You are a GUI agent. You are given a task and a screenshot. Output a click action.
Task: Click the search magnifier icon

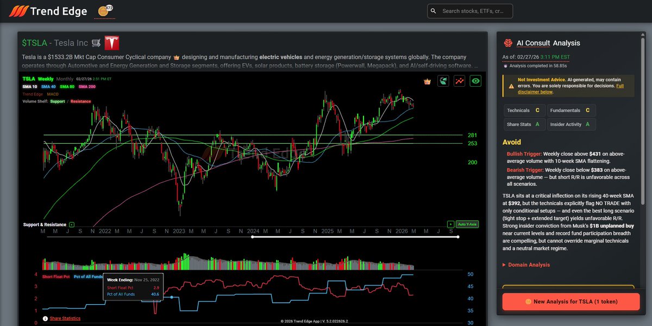433,11
